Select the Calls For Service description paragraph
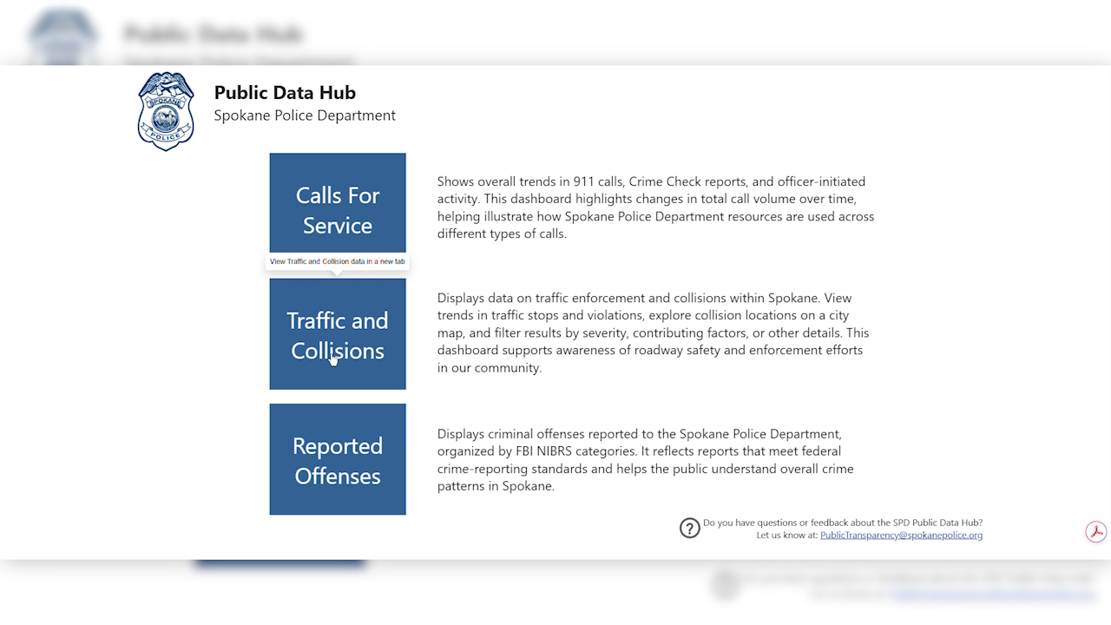Screen dimensions: 1111x625 655,207
